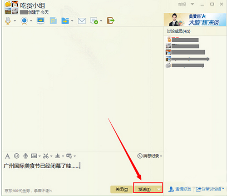Open screen sharing monitor icon
Viewport: 227px width, 196px height.
[x=40, y=20]
